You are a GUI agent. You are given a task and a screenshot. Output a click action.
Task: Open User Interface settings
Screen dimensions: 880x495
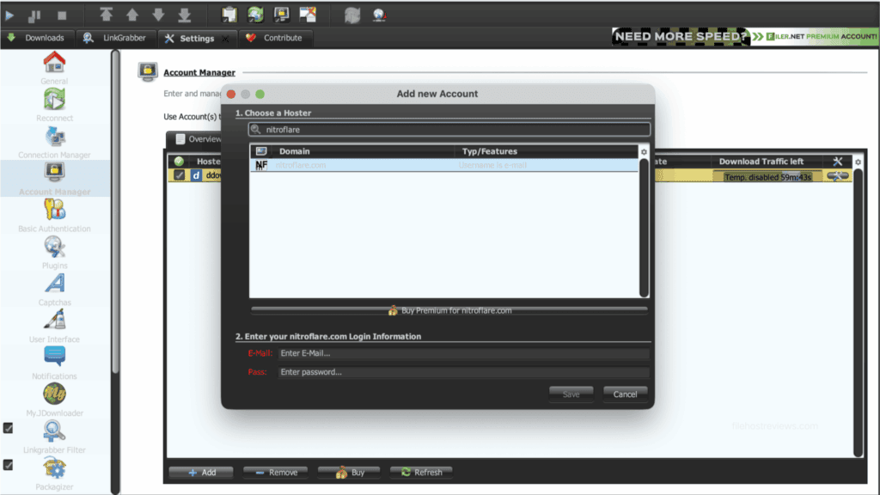(54, 327)
